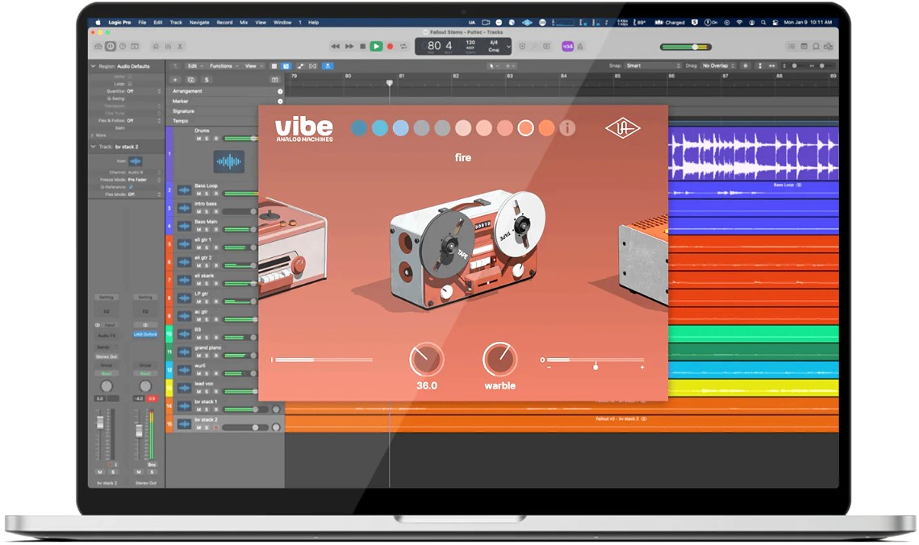Open the media Browsers icon at top right

point(828,46)
